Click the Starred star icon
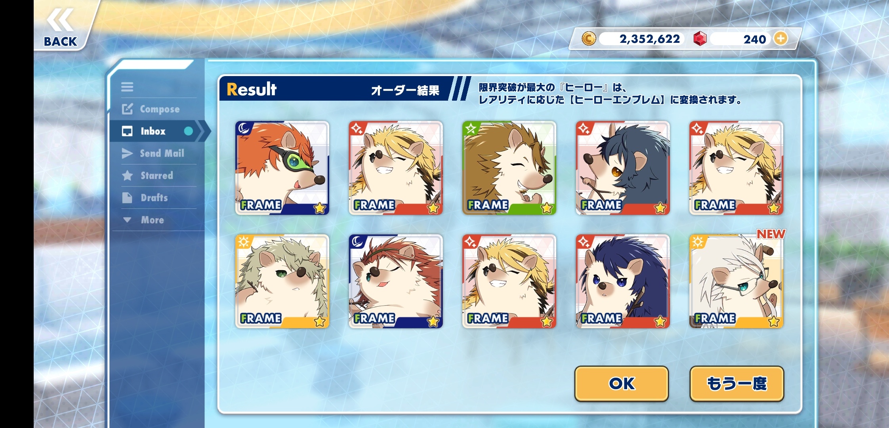 (127, 175)
